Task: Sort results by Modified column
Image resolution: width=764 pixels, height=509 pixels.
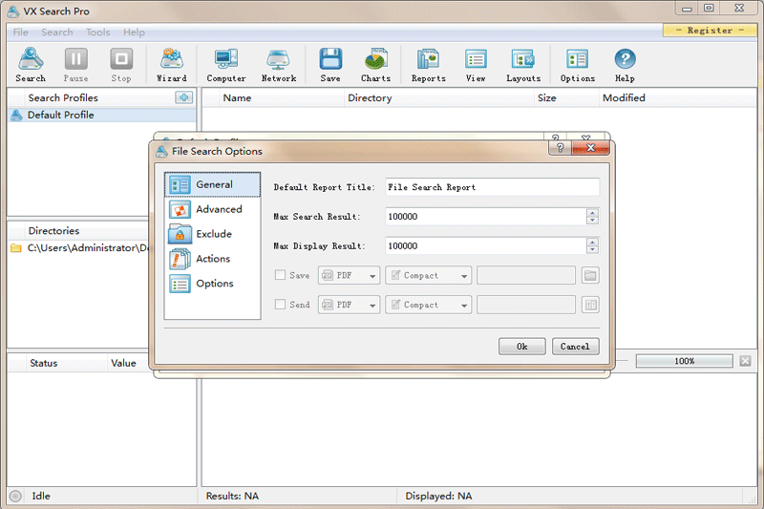Action: tap(677, 98)
